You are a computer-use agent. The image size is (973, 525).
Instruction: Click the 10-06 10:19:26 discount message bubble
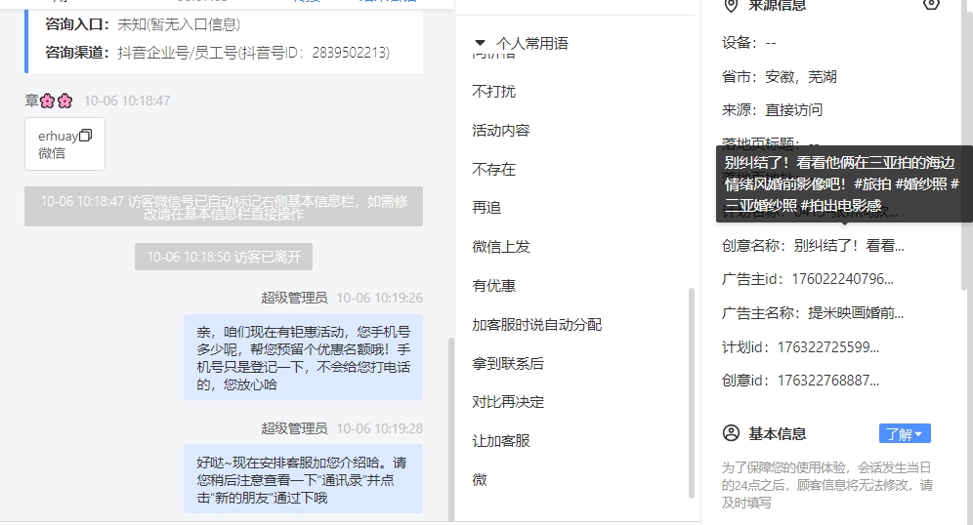click(303, 358)
